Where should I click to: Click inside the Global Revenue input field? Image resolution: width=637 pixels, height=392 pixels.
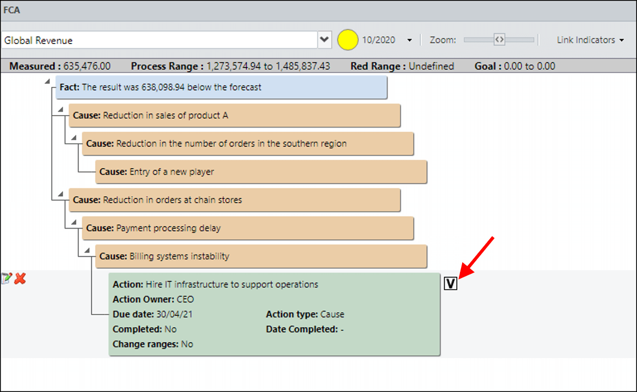160,40
